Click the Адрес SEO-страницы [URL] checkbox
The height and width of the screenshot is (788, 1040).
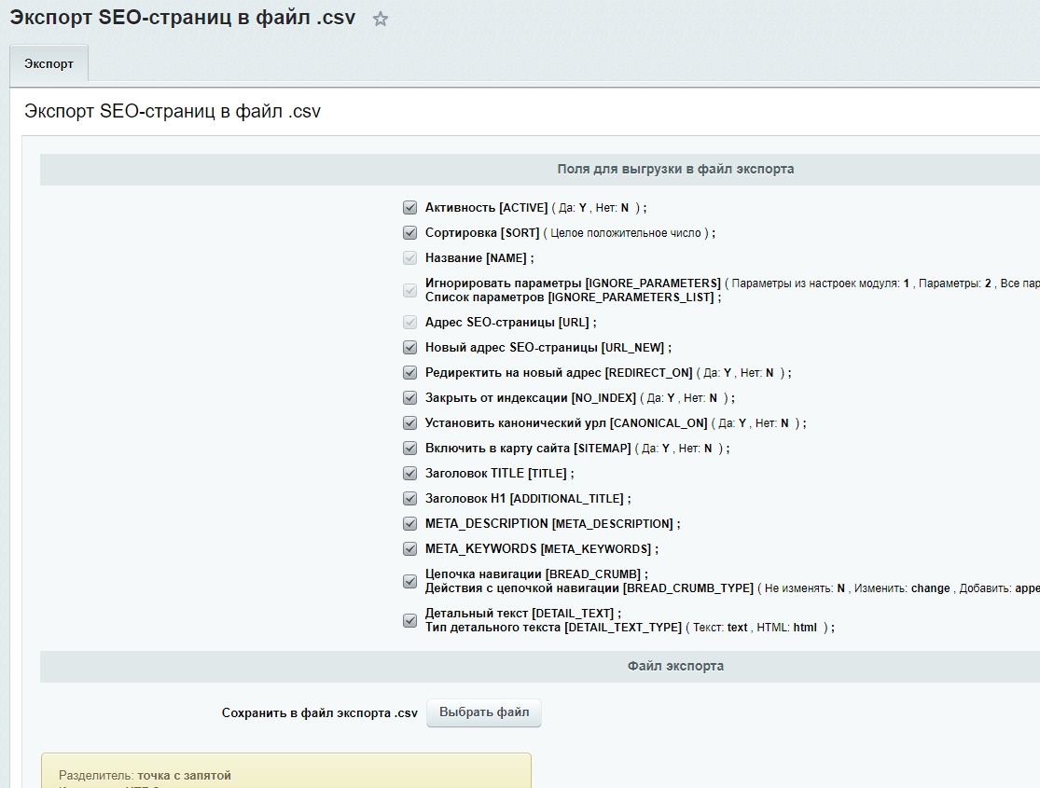409,321
